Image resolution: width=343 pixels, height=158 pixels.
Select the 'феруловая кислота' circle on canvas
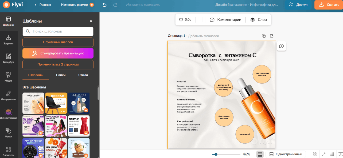(224, 117)
